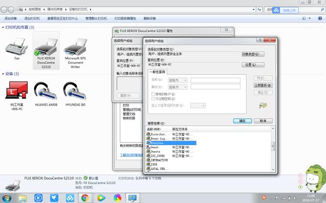Open the access control learn-more link
The width and height of the screenshot is (326, 203).
coord(131,155)
